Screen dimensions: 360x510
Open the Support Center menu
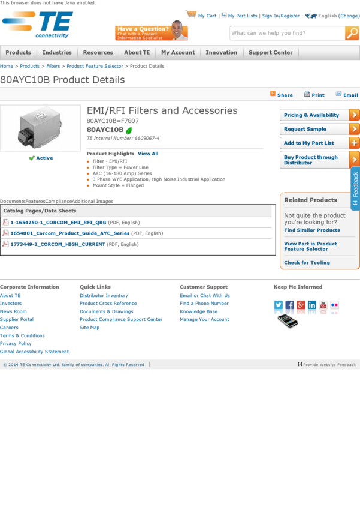[270, 53]
